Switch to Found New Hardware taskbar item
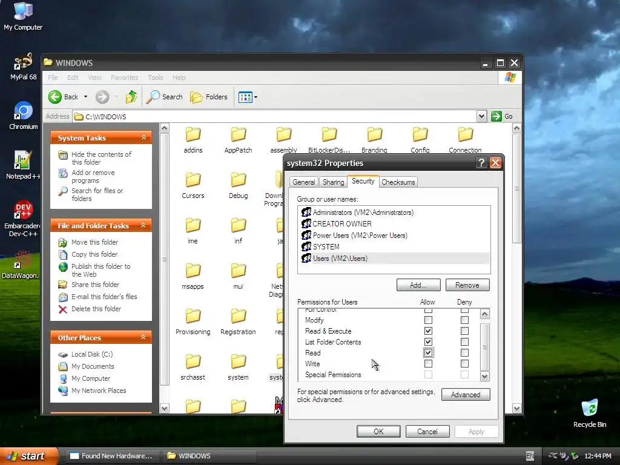The height and width of the screenshot is (465, 620). (112, 456)
